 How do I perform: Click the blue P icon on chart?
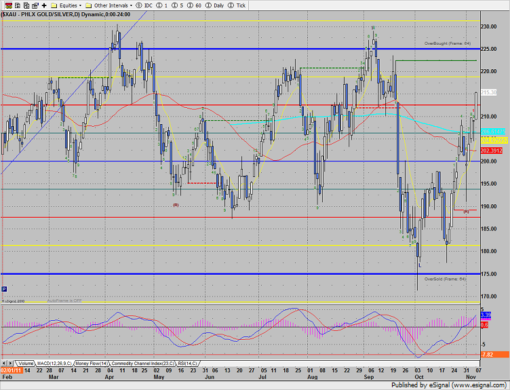click(x=4, y=289)
